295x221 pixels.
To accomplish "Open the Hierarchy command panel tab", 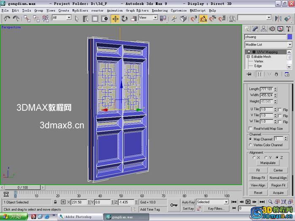I will (263, 29).
